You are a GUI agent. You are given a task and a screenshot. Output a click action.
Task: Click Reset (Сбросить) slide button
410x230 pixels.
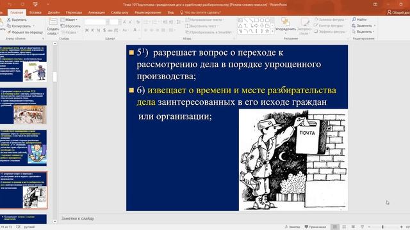70,26
